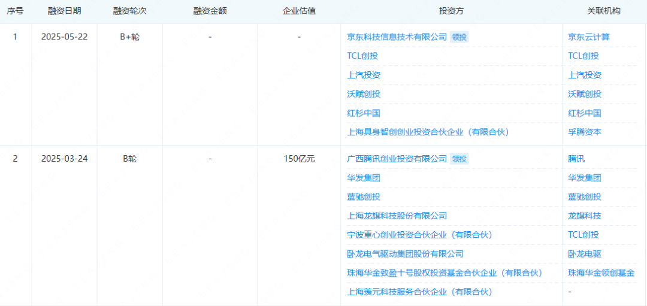Click the 融资金额 column header

(210, 11)
